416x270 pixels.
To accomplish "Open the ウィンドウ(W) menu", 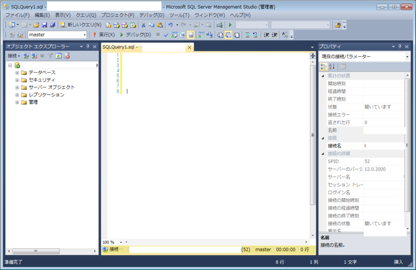I will [x=210, y=15].
